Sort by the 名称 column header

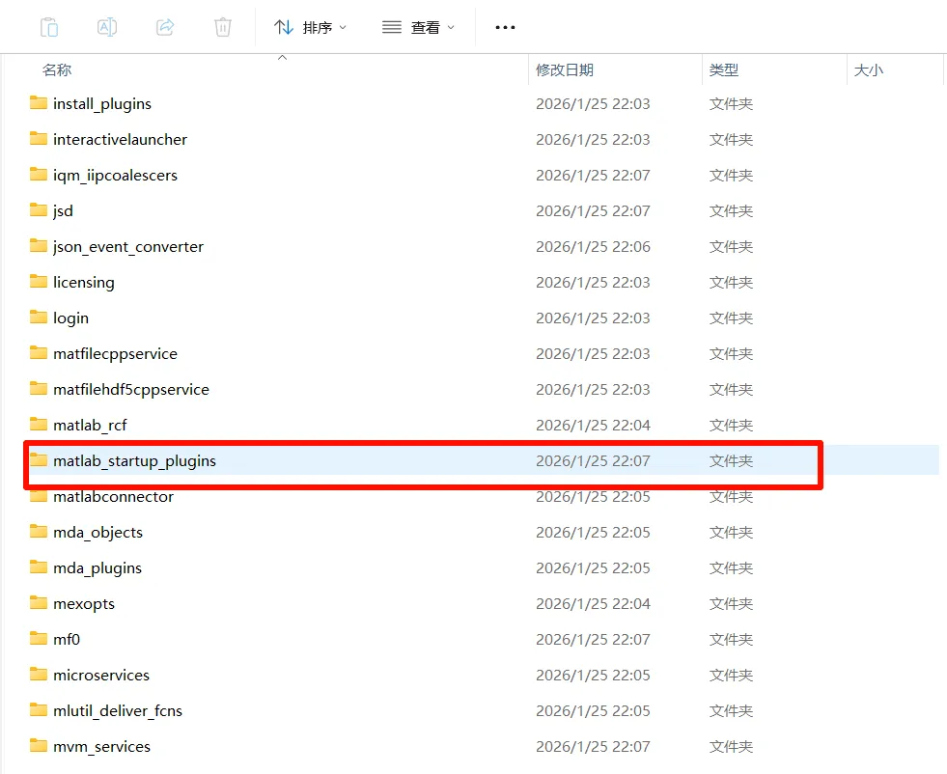tap(57, 70)
